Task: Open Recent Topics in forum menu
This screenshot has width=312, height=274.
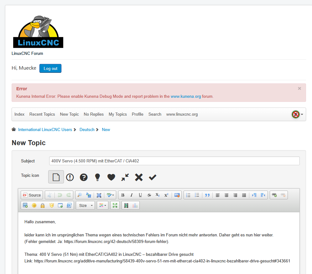Action: point(42,114)
